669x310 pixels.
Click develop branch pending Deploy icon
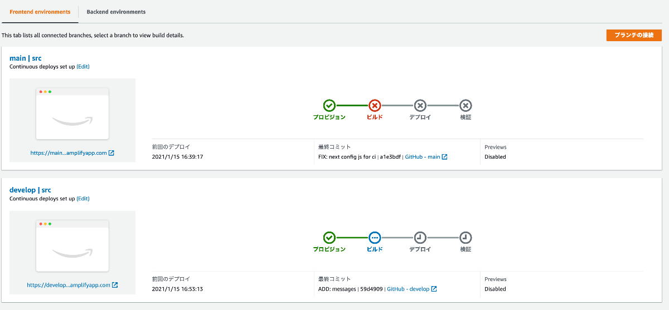pos(420,238)
